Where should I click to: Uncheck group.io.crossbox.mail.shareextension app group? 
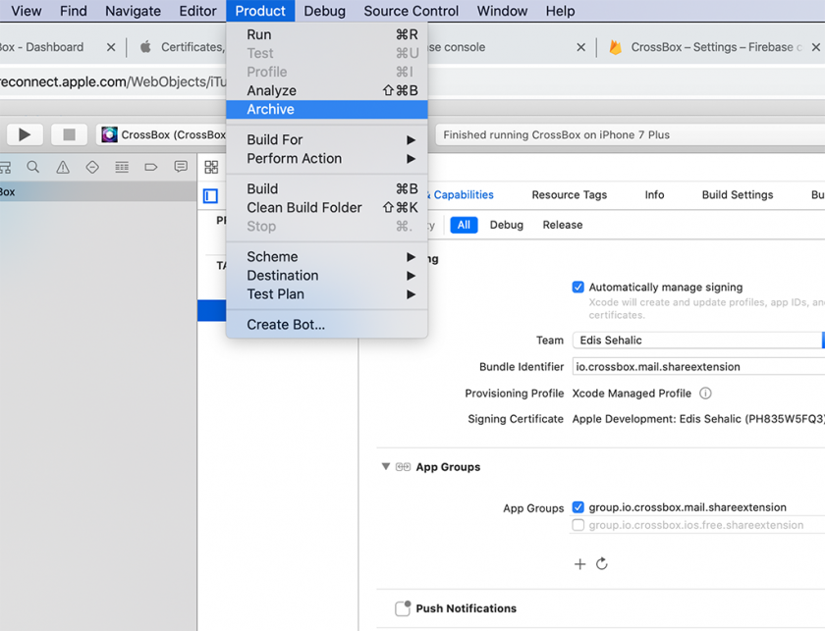coord(577,507)
